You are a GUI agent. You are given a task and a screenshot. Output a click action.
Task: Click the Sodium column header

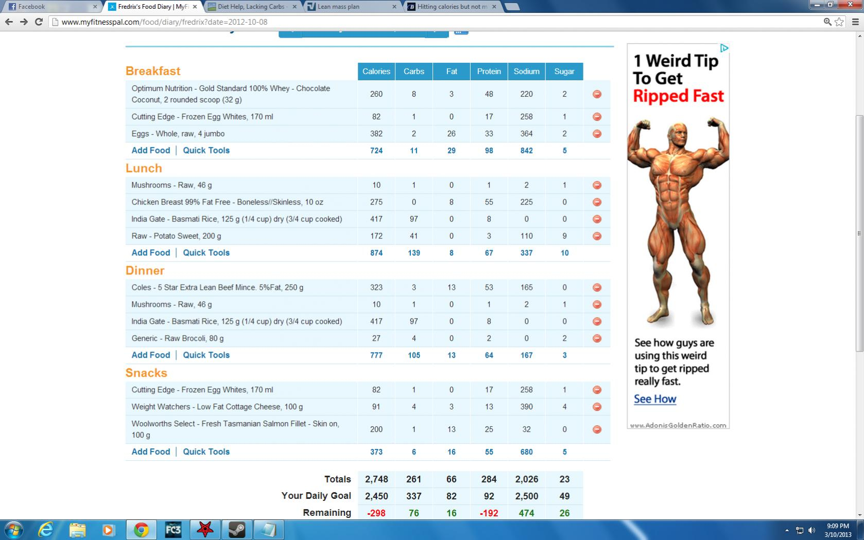point(527,72)
